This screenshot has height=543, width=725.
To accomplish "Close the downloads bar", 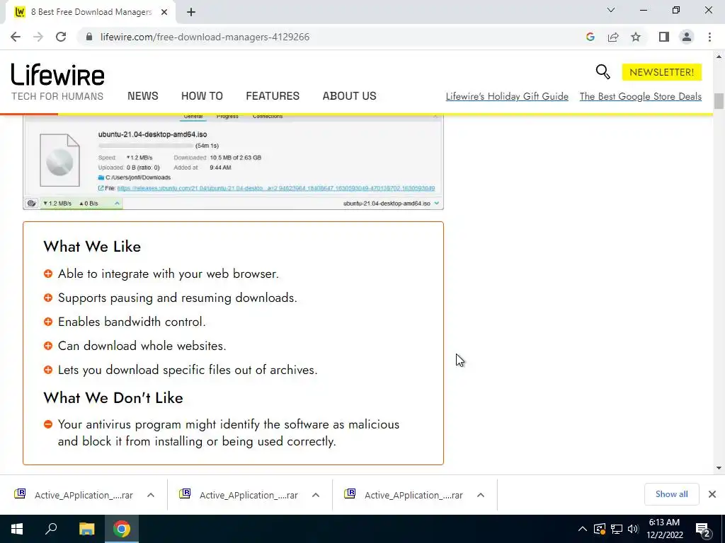I will (x=712, y=494).
